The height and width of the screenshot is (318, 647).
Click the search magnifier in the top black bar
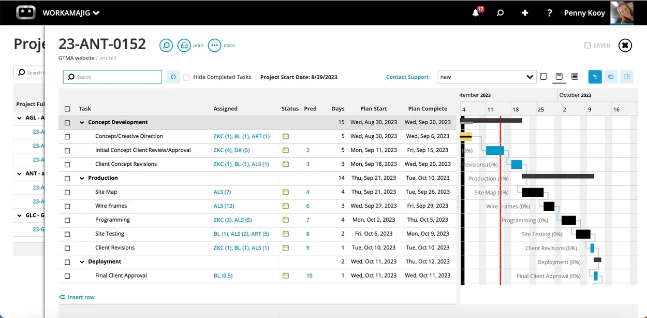(x=500, y=13)
